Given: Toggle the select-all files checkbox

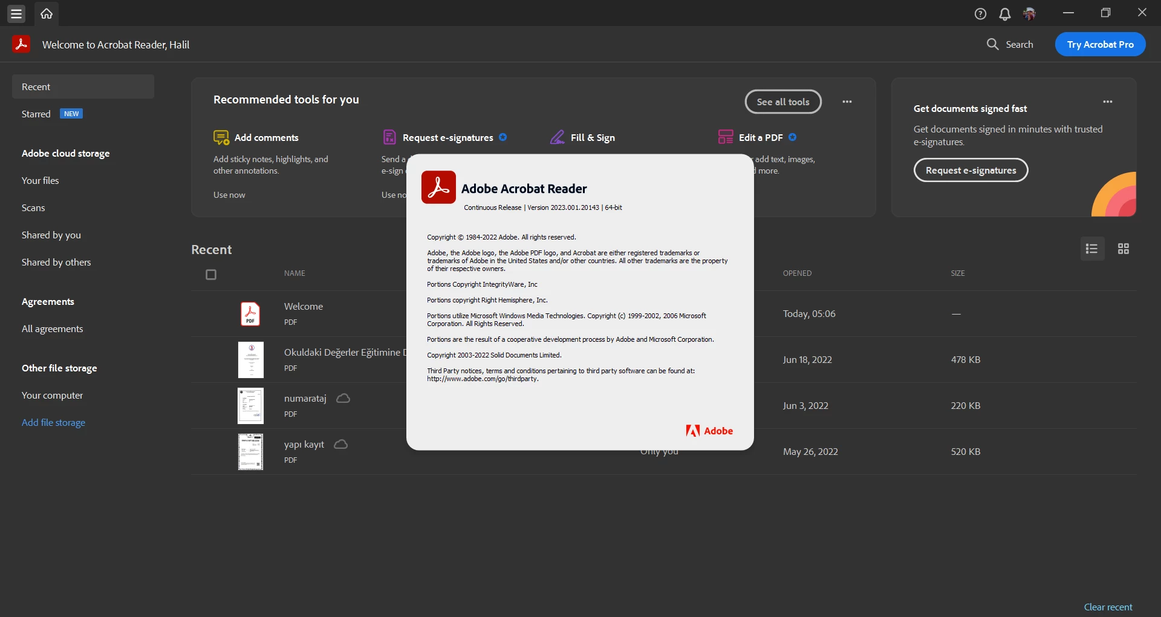Looking at the screenshot, I should click(211, 275).
